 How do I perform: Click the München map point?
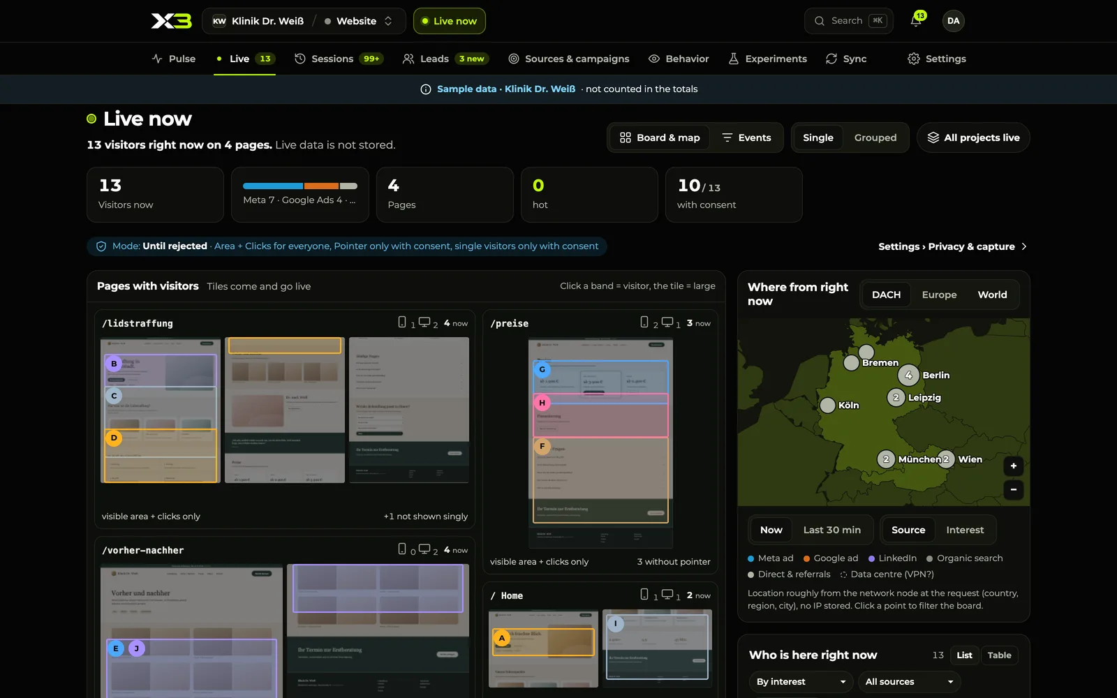click(x=886, y=459)
